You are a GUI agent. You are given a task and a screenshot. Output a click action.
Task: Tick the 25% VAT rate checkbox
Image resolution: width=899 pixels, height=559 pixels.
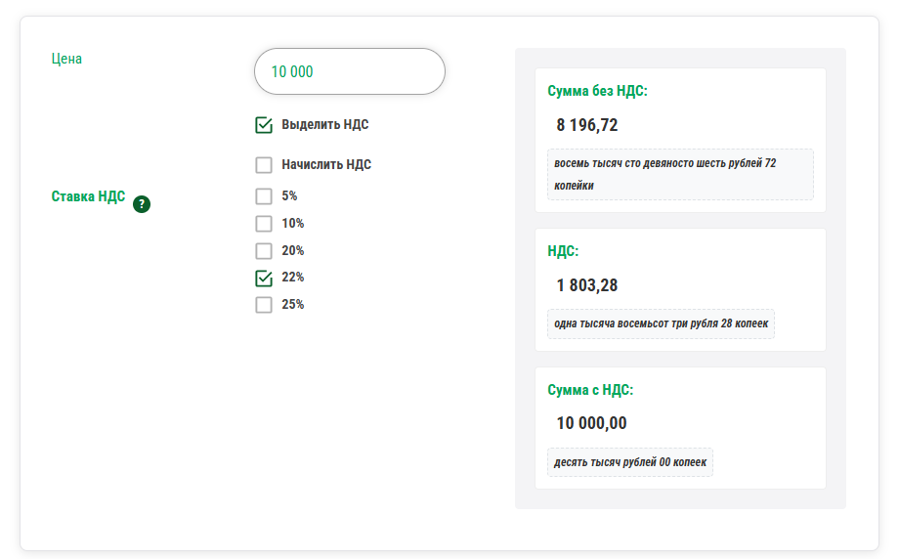(264, 305)
